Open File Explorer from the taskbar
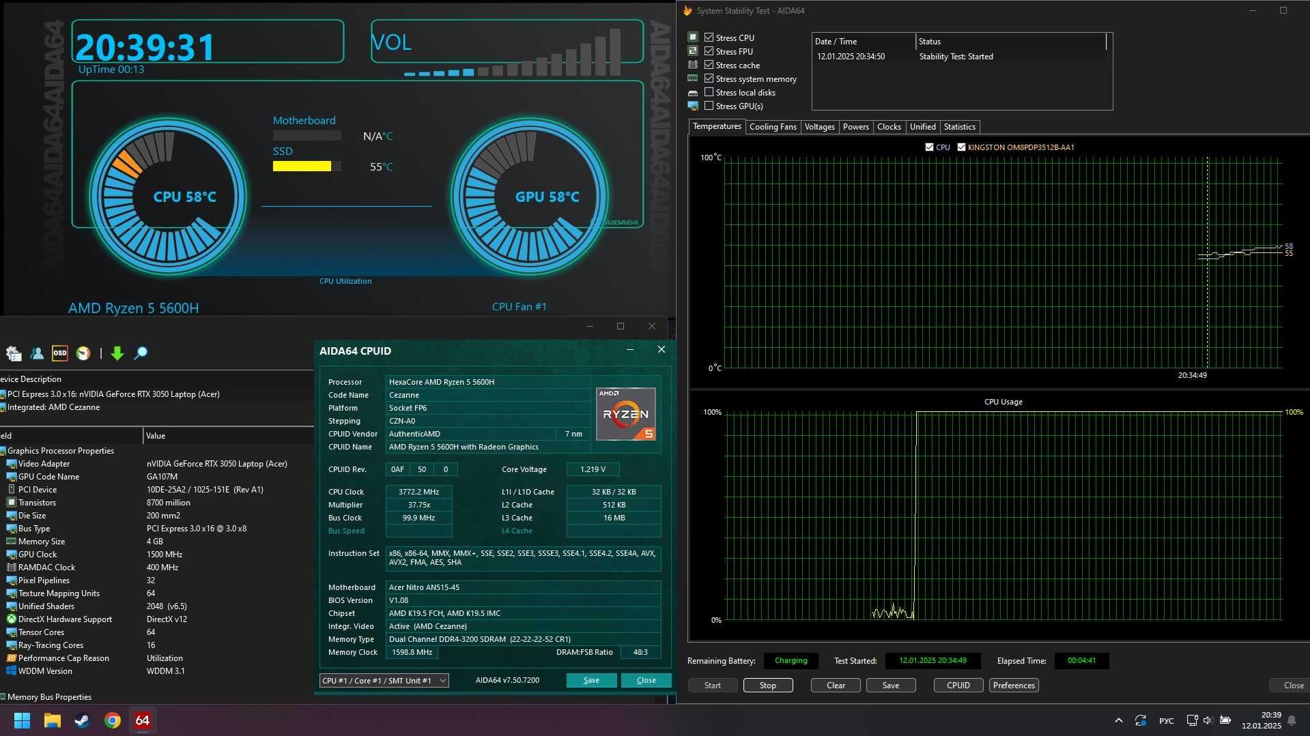This screenshot has width=1310, height=736. [x=53, y=720]
